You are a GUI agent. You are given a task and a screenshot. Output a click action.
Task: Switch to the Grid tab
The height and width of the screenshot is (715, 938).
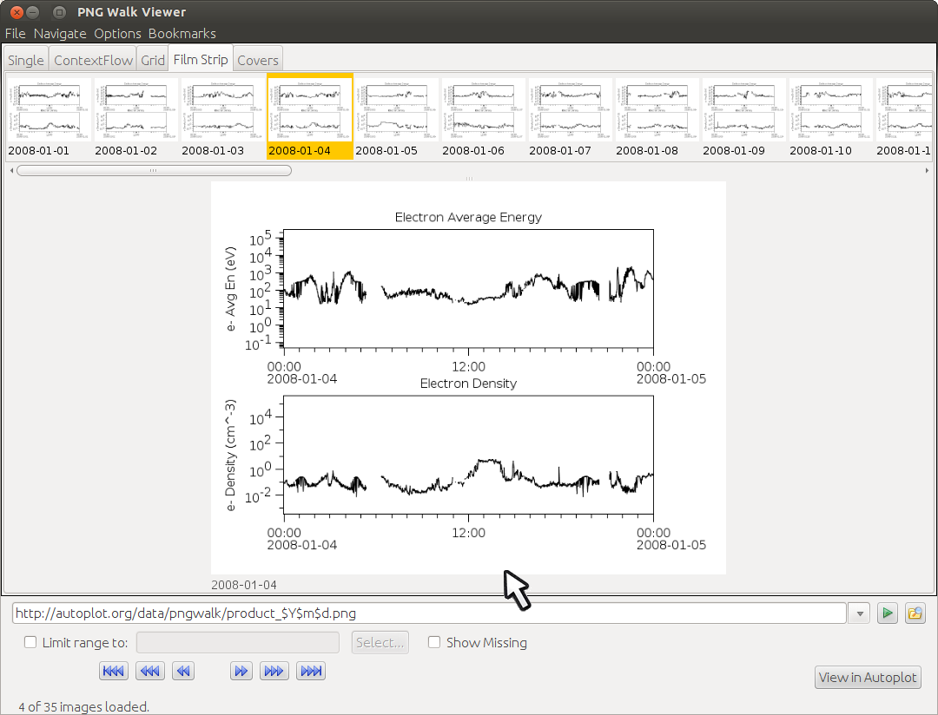[x=152, y=60]
